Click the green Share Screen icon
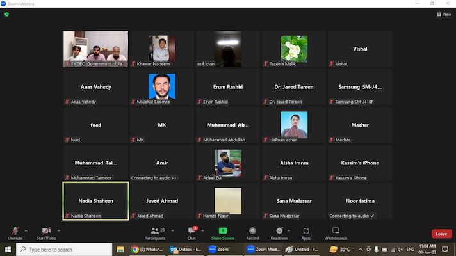This screenshot has width=456, height=256. click(x=222, y=231)
